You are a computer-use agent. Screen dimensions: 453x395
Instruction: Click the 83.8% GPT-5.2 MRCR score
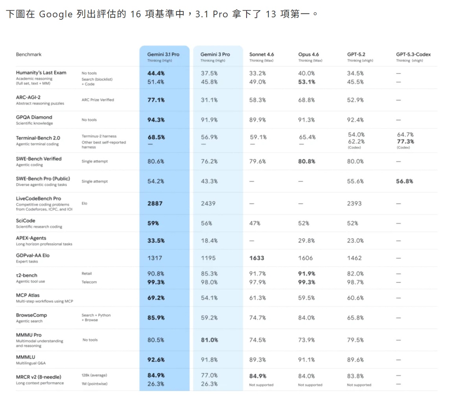click(x=355, y=376)
